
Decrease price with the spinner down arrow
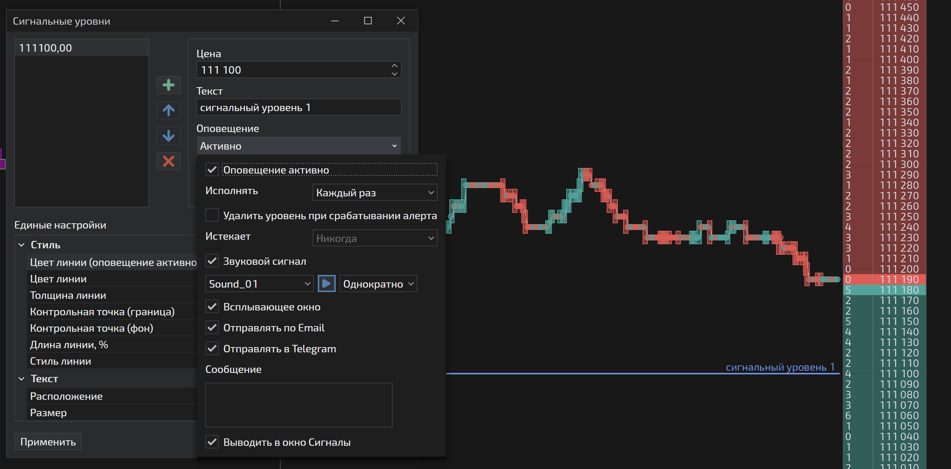394,74
